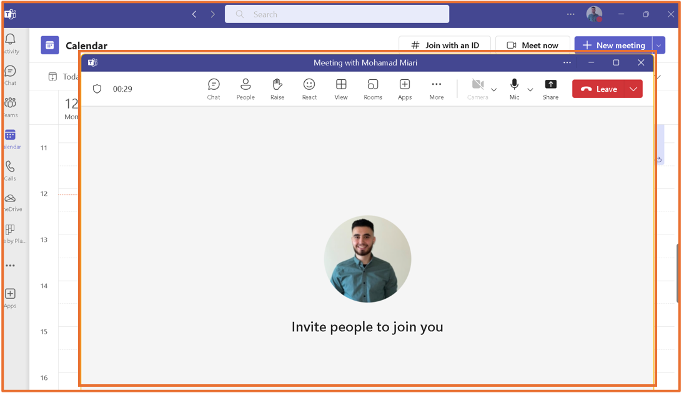Start screen sharing with Share icon

(550, 89)
